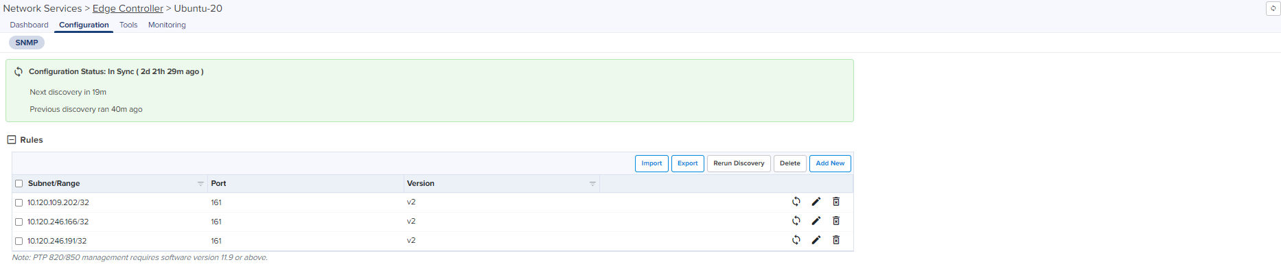Screen dimensions: 1281x271
Task: Open the Tools tab
Action: click(x=128, y=25)
